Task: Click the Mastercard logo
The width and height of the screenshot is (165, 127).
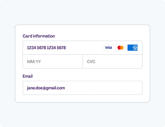Action: (x=120, y=48)
